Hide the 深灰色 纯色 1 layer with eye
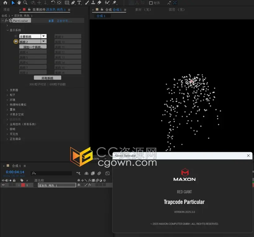Image resolution: width=254 pixels, height=237 pixels. pos(3,185)
